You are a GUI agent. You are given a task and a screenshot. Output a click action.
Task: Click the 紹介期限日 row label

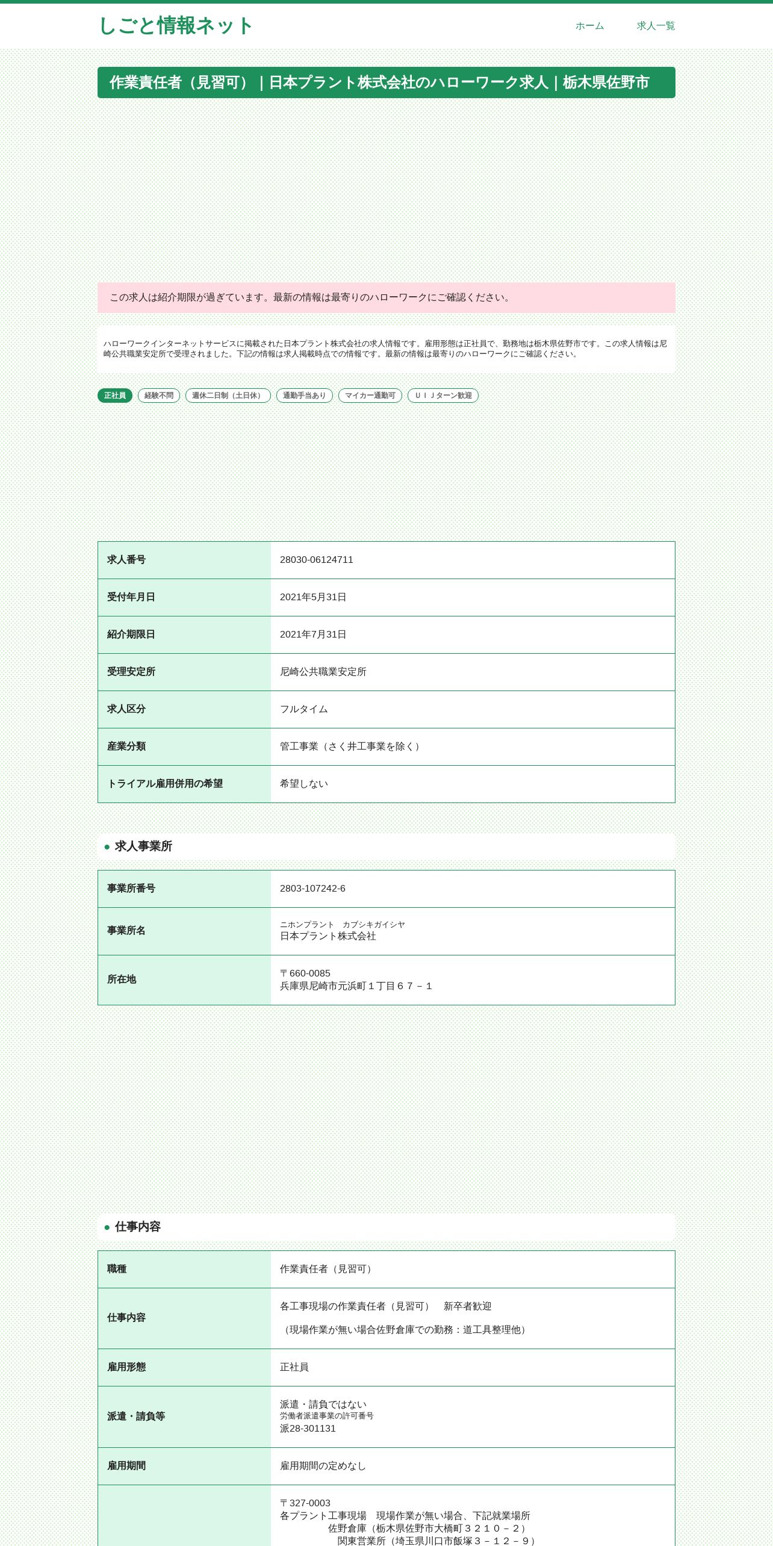point(131,635)
